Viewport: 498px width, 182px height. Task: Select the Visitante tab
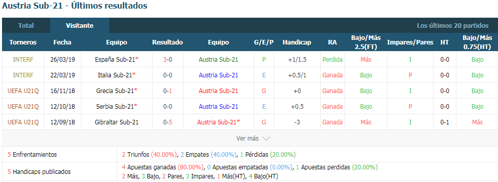pyautogui.click(x=80, y=26)
